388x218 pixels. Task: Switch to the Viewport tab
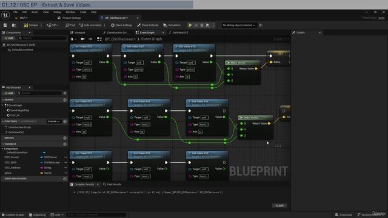pos(78,33)
